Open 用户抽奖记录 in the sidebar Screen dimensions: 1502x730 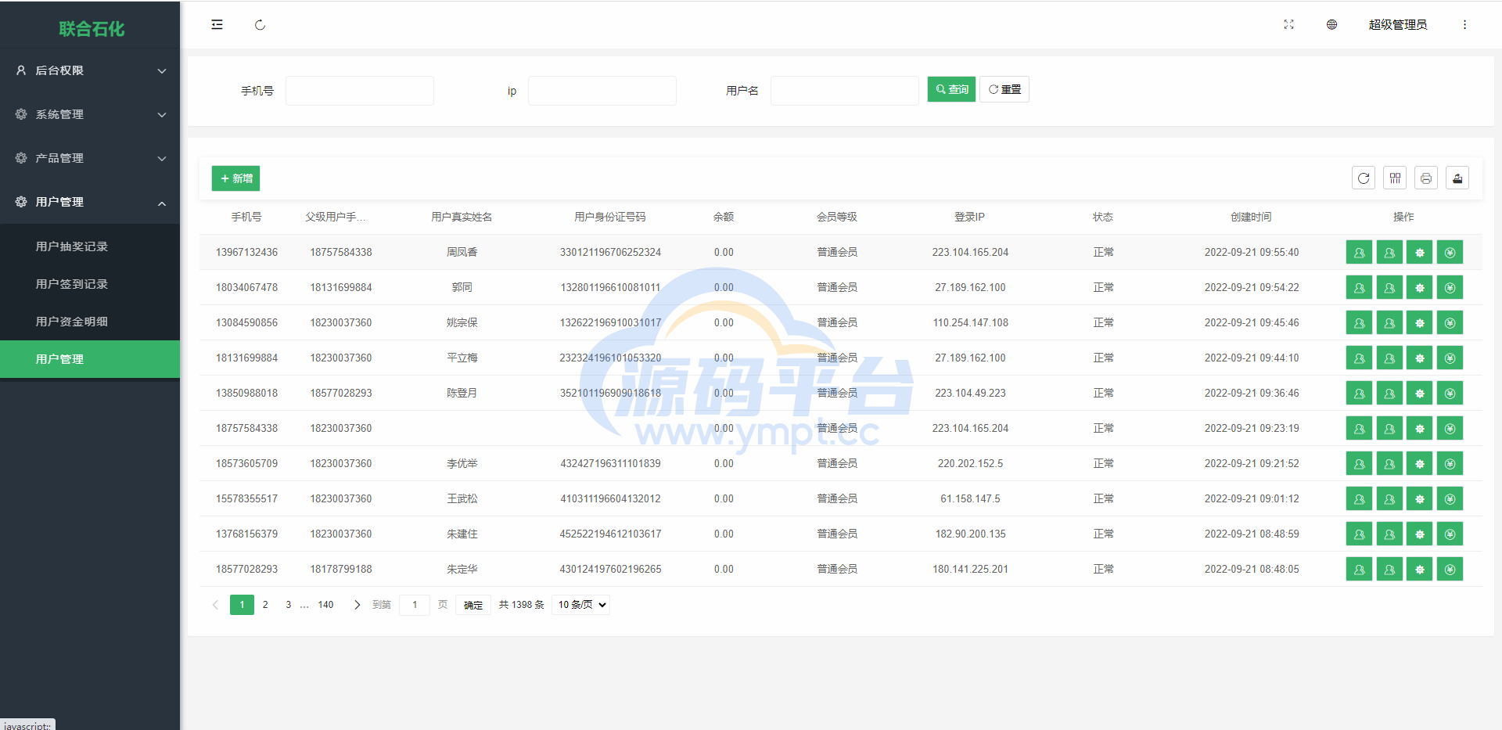tap(90, 246)
